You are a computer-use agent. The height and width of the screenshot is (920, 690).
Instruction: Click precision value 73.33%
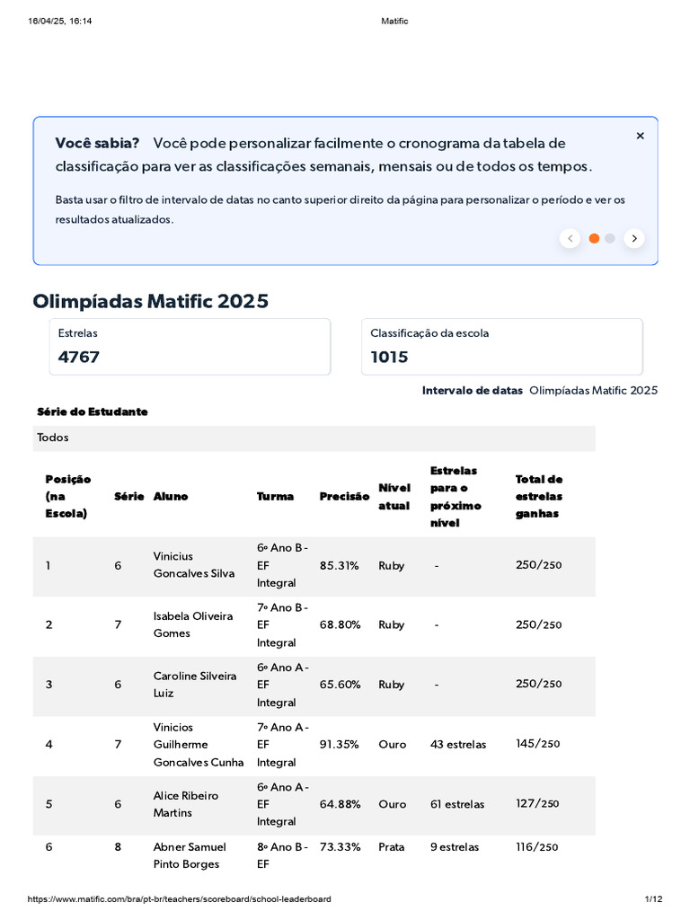[340, 847]
